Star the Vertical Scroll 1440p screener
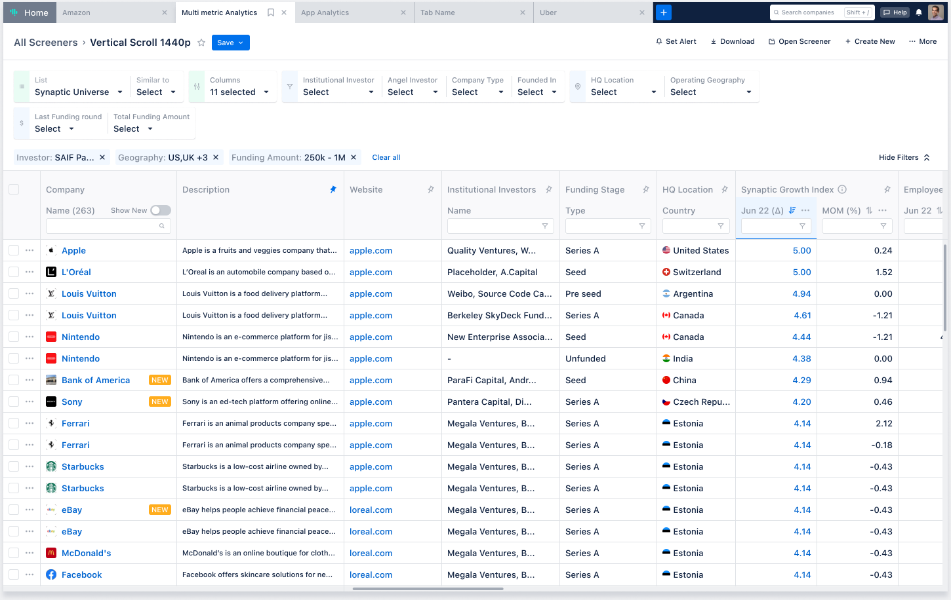This screenshot has width=951, height=600. [x=201, y=43]
